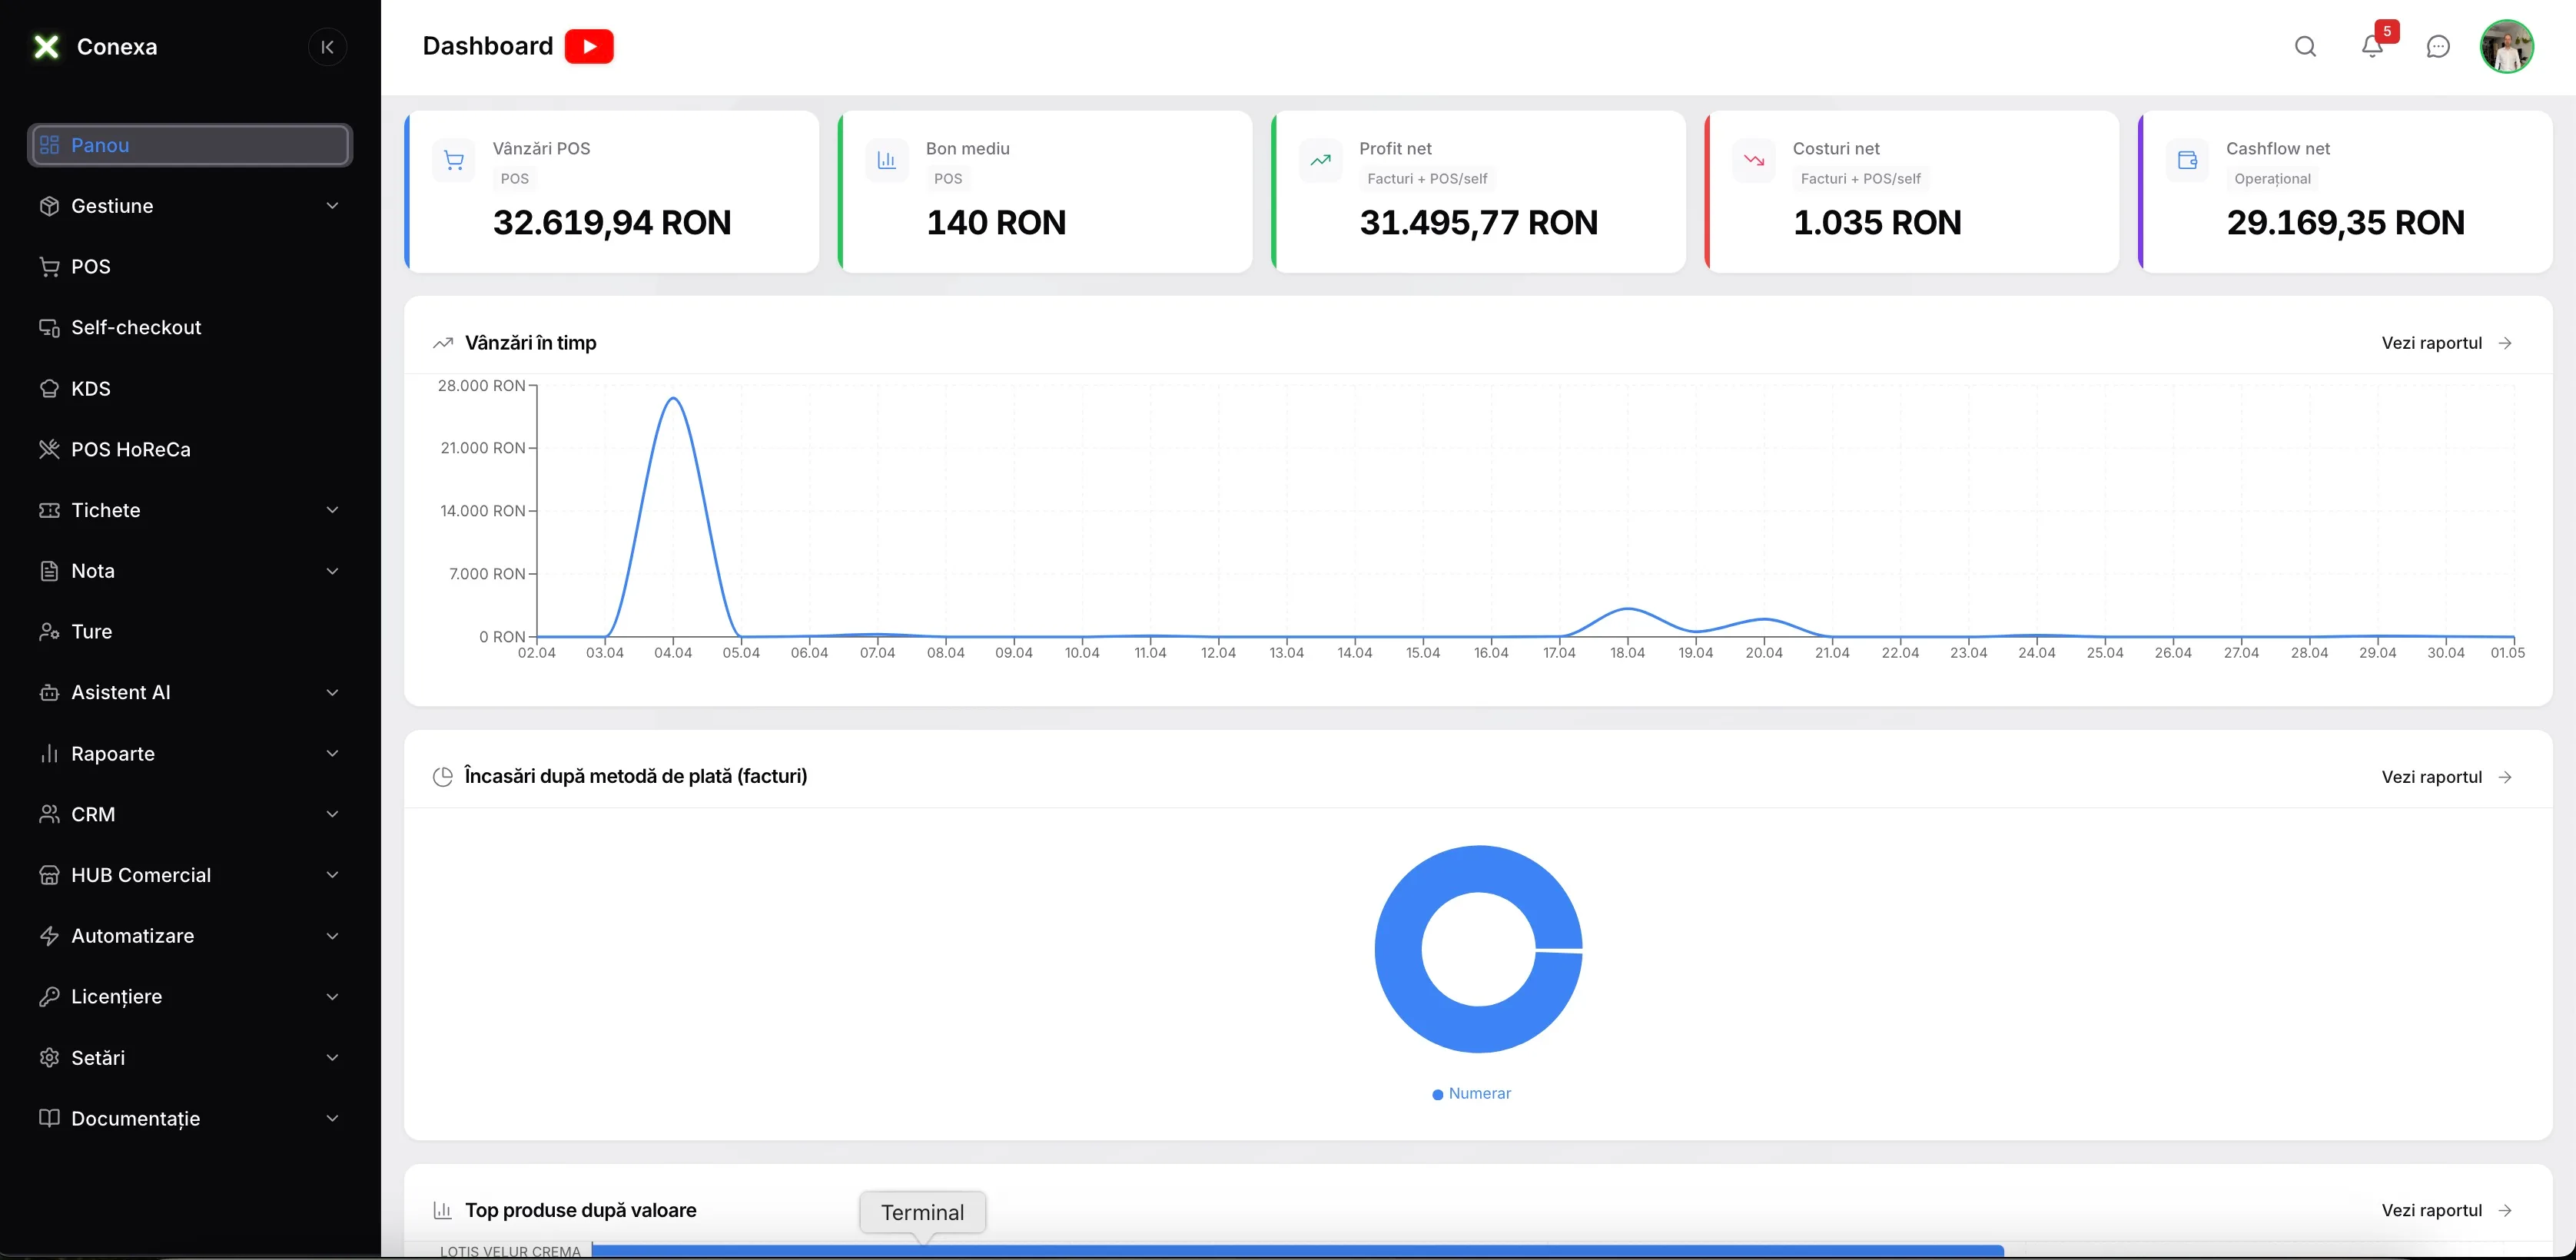Click the Self-checkout device icon
Viewport: 2576px width, 1260px height.
click(49, 328)
